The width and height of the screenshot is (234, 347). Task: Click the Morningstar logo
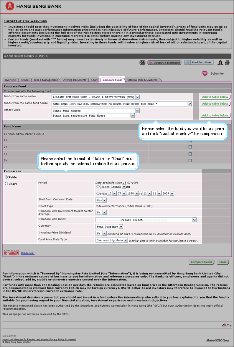tap(12, 252)
